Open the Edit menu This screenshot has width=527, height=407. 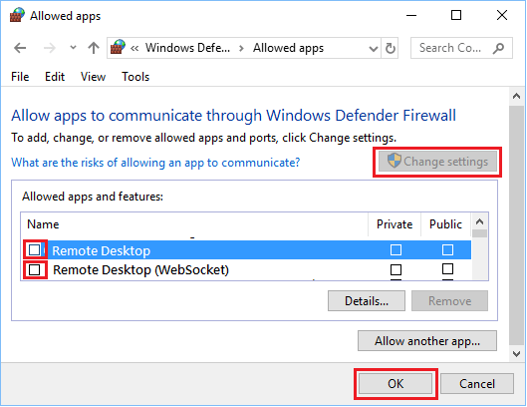55,77
